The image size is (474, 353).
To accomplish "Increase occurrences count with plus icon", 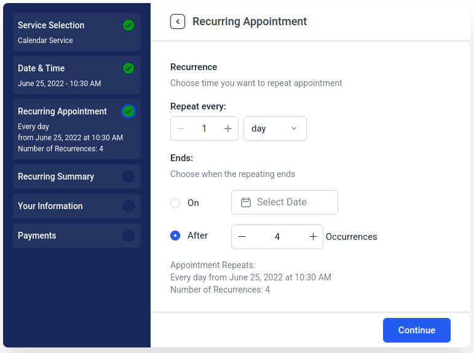I will point(313,237).
